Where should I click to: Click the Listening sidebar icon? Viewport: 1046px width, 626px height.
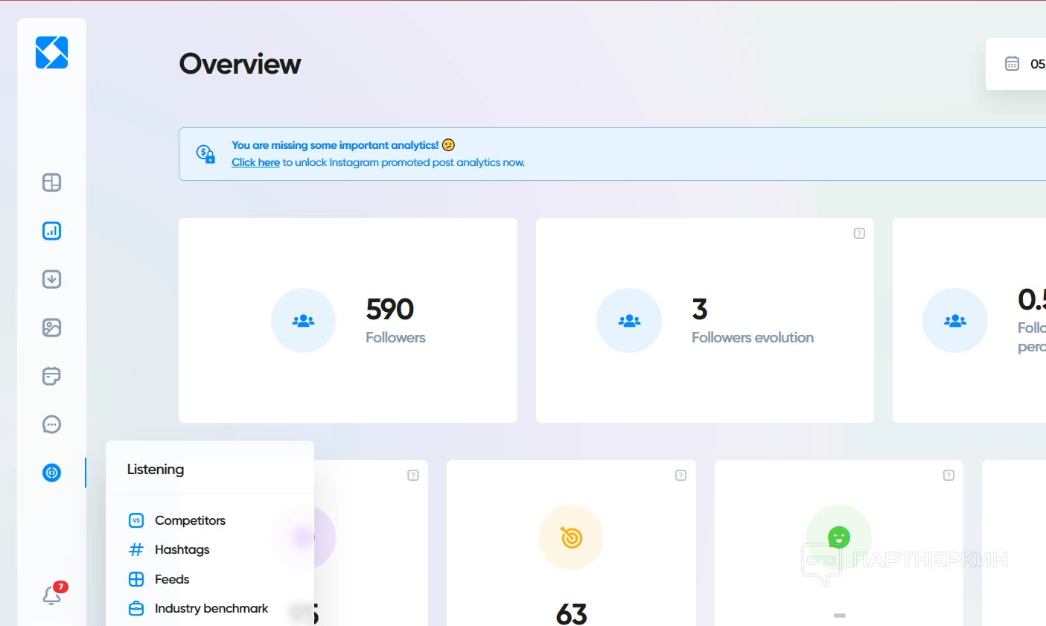click(51, 473)
